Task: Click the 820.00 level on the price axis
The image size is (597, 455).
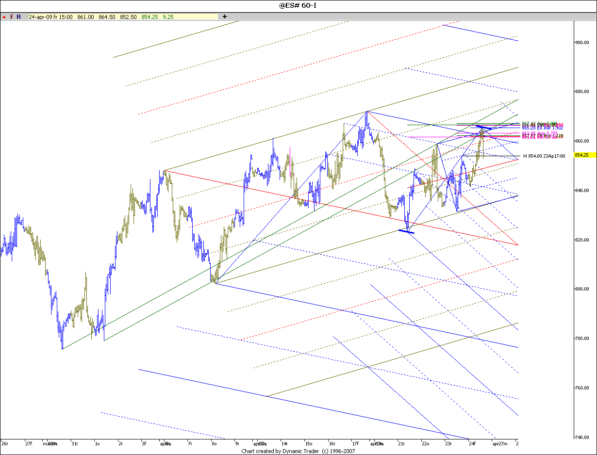Action: 582,240
